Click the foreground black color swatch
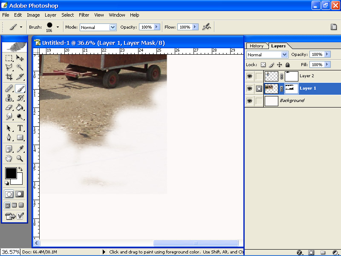341x256 pixels. coord(11,173)
